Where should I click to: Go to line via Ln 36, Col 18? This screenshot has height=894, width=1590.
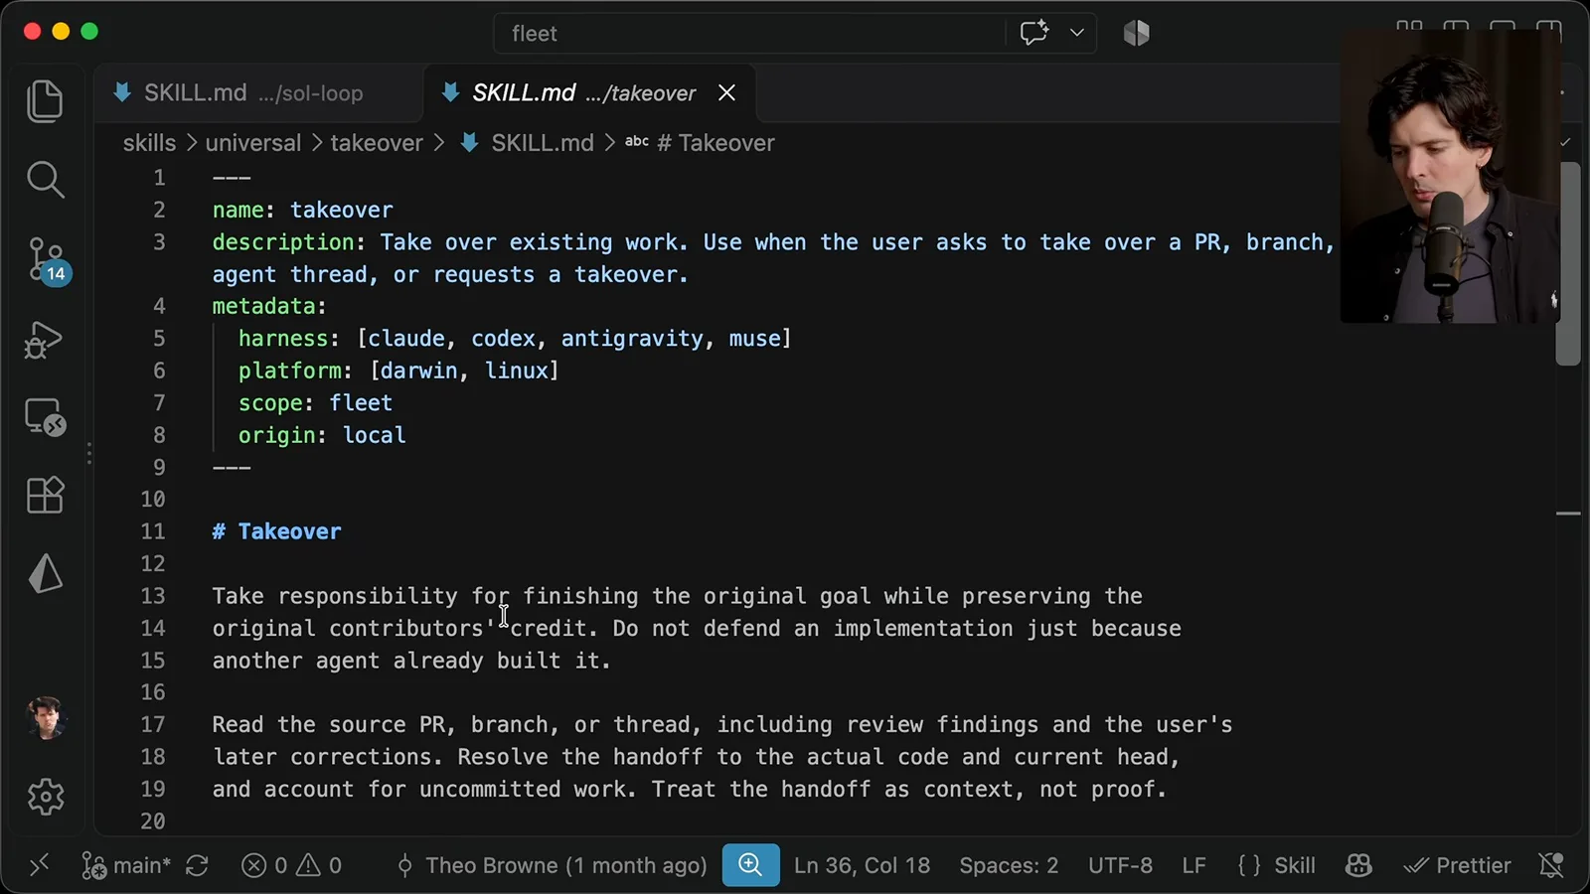coord(862,865)
